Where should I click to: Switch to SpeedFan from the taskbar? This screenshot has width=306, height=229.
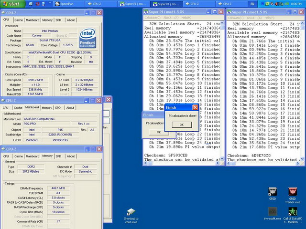click(69, 4)
